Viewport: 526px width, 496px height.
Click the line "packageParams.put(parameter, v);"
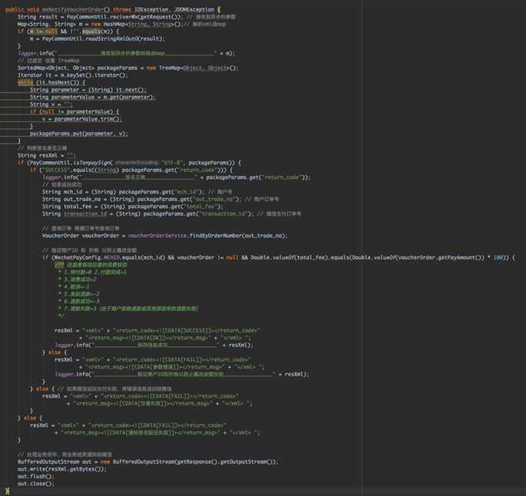[x=78, y=134]
